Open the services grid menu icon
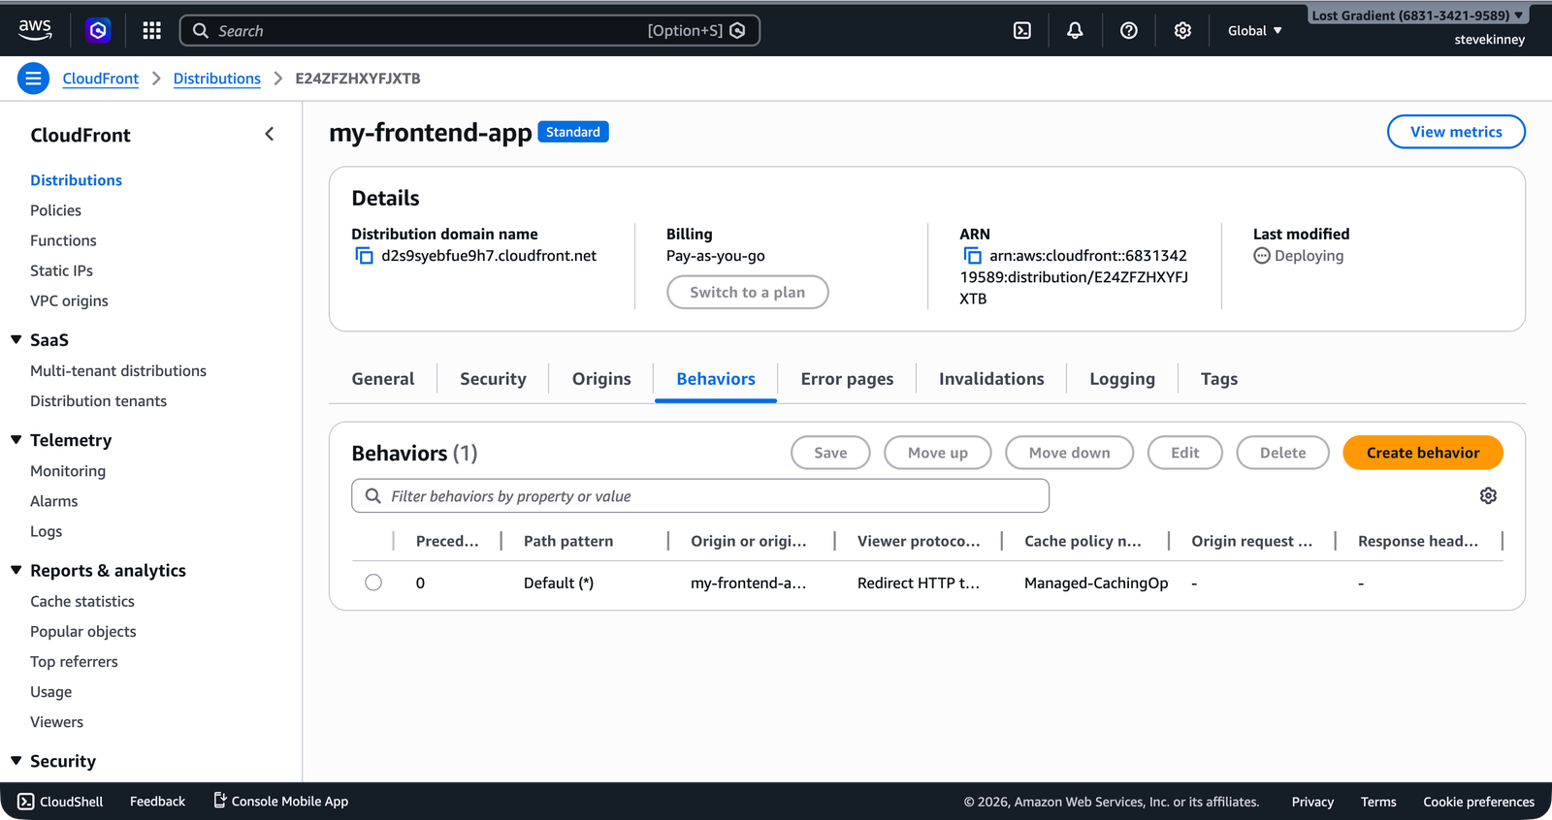 [151, 31]
